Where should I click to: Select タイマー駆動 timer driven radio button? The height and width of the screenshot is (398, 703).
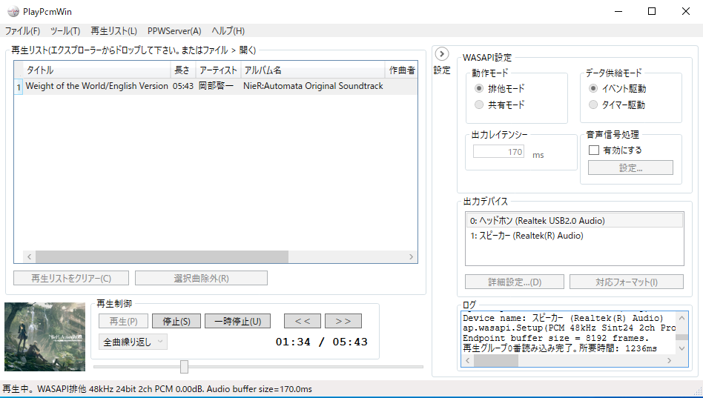click(593, 105)
